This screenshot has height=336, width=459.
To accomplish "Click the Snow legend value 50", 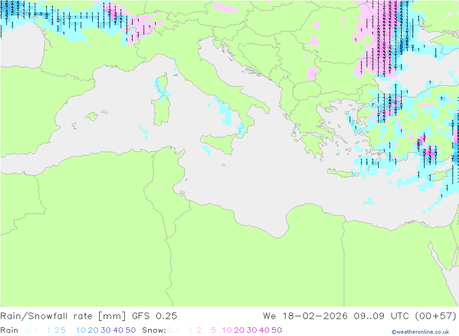I will click(x=277, y=330).
